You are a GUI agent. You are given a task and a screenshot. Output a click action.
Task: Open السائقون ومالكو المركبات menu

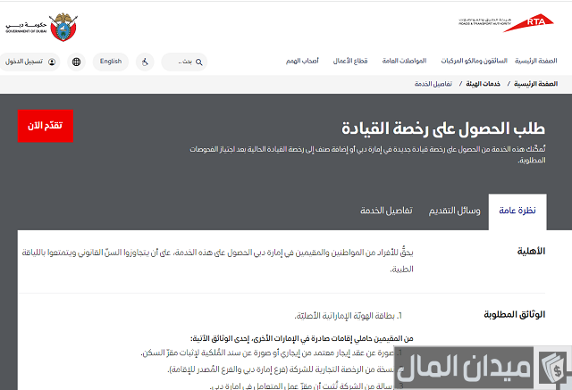click(474, 61)
